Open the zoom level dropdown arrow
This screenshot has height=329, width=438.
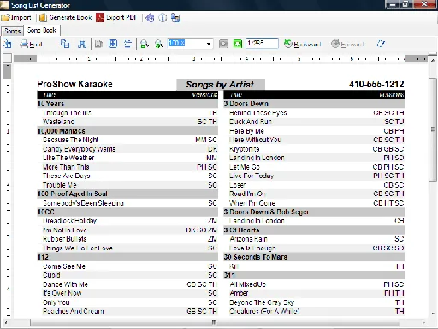click(x=209, y=44)
